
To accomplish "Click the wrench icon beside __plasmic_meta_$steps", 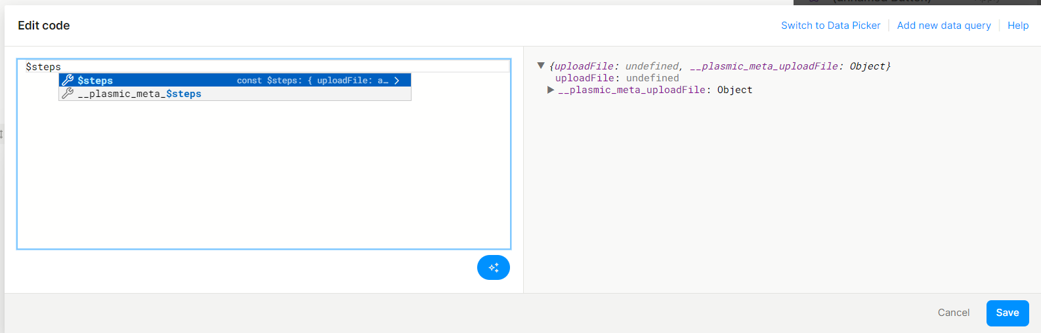I will click(x=68, y=94).
